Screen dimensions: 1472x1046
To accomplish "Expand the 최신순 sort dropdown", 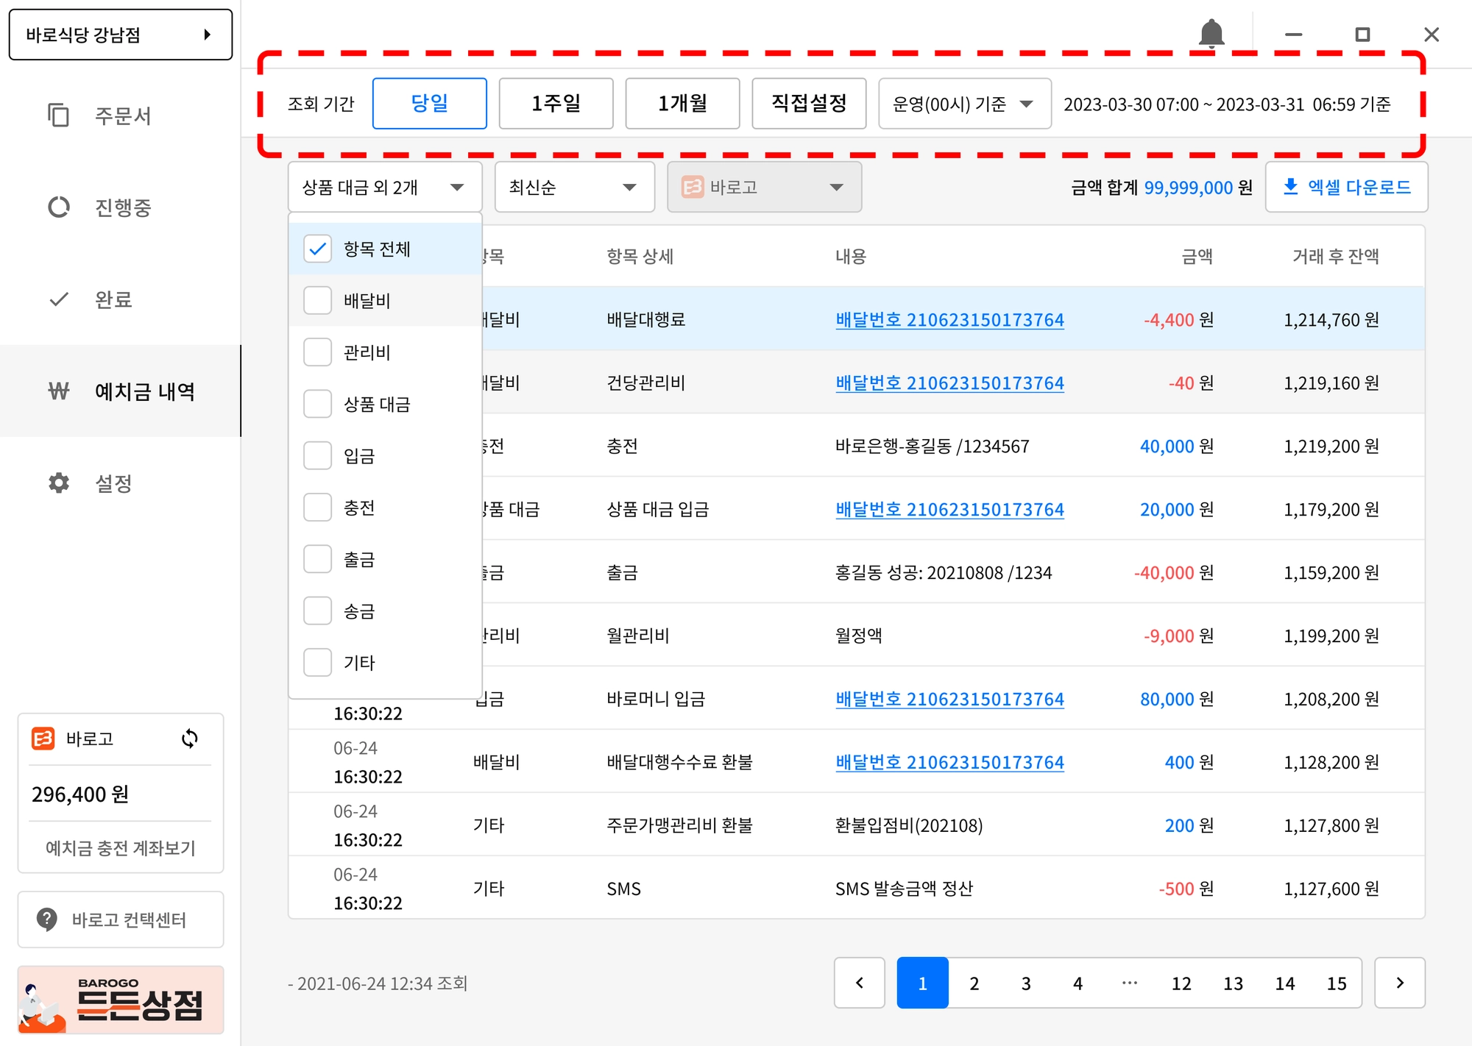I will (x=574, y=188).
